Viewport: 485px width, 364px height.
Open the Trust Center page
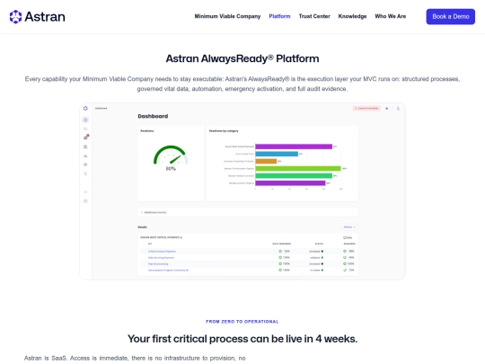[x=314, y=16]
